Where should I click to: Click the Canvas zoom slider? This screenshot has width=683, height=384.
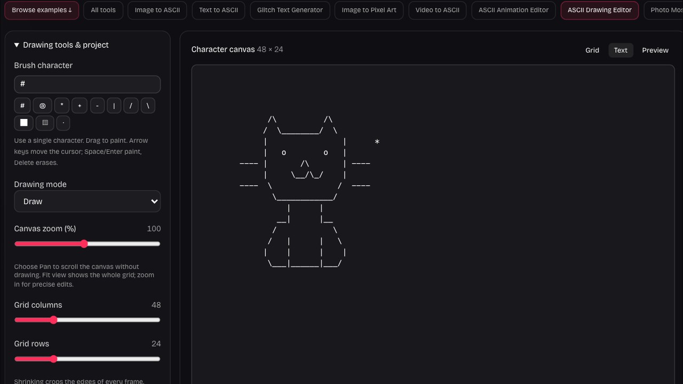pos(87,244)
